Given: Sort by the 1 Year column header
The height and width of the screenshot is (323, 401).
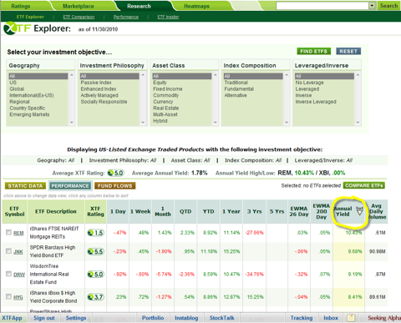Looking at the screenshot, I should click(231, 211).
